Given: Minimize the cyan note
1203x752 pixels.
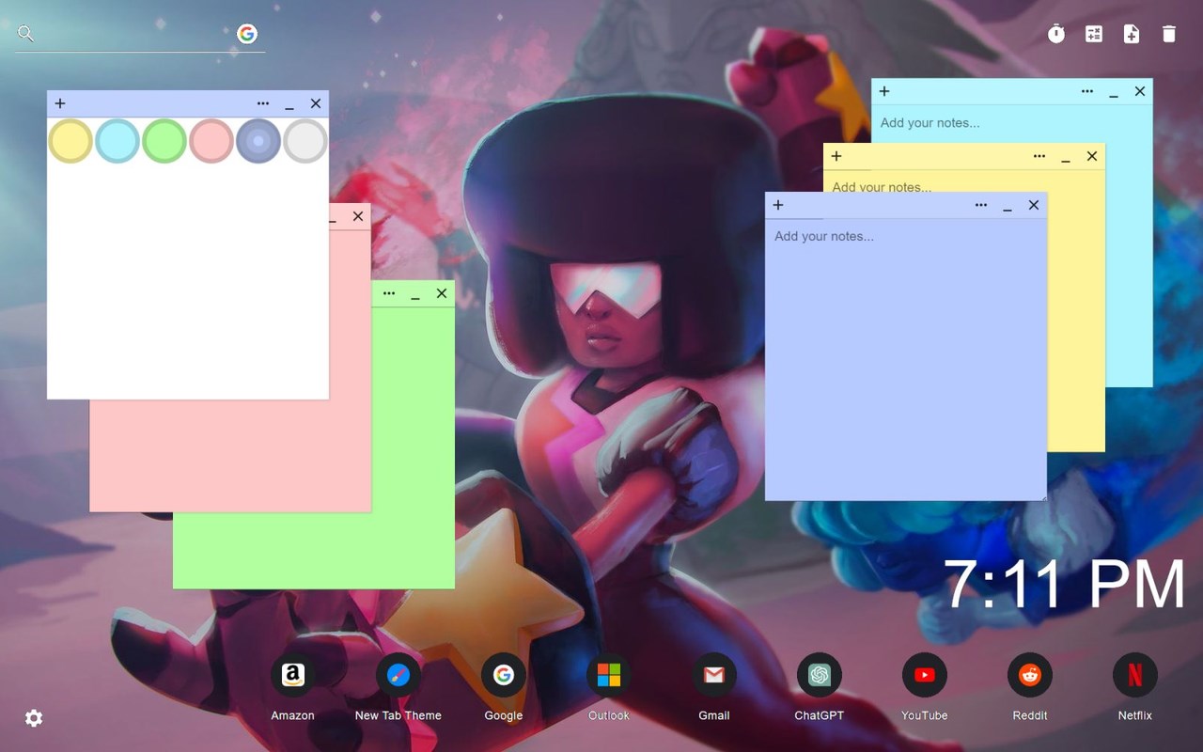Looking at the screenshot, I should [1114, 93].
